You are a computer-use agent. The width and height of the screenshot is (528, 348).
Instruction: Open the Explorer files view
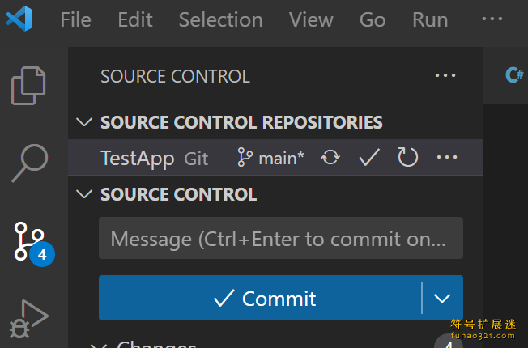click(28, 86)
